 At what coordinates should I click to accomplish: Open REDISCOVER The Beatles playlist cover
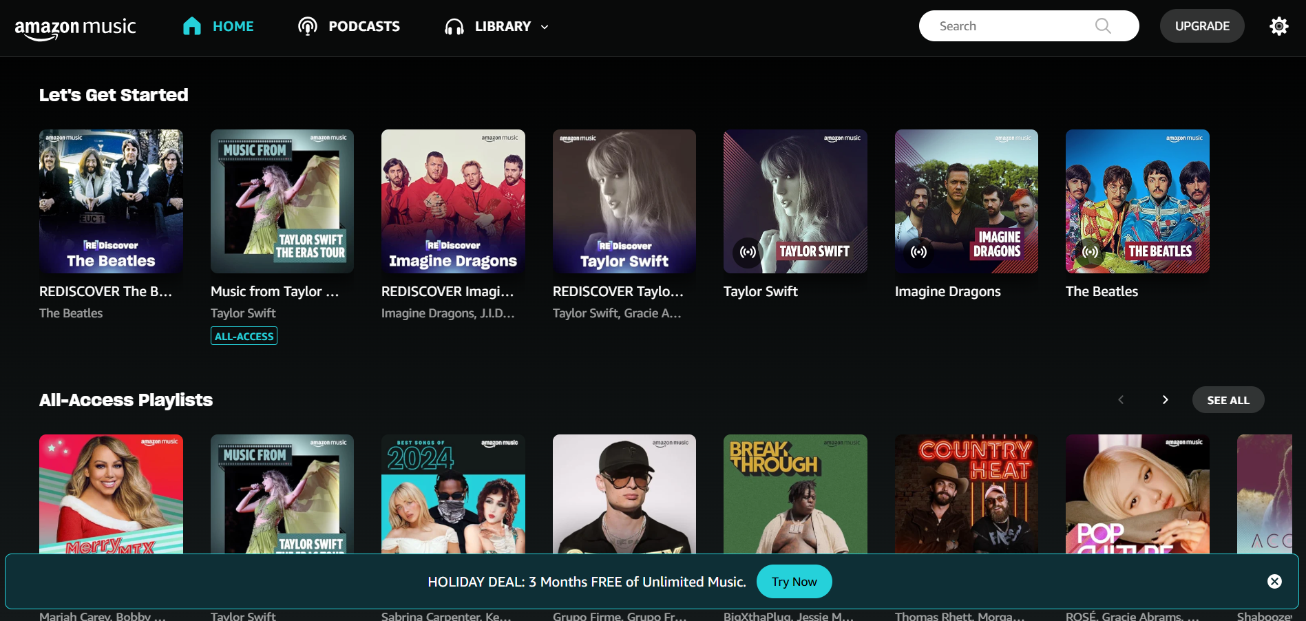111,201
